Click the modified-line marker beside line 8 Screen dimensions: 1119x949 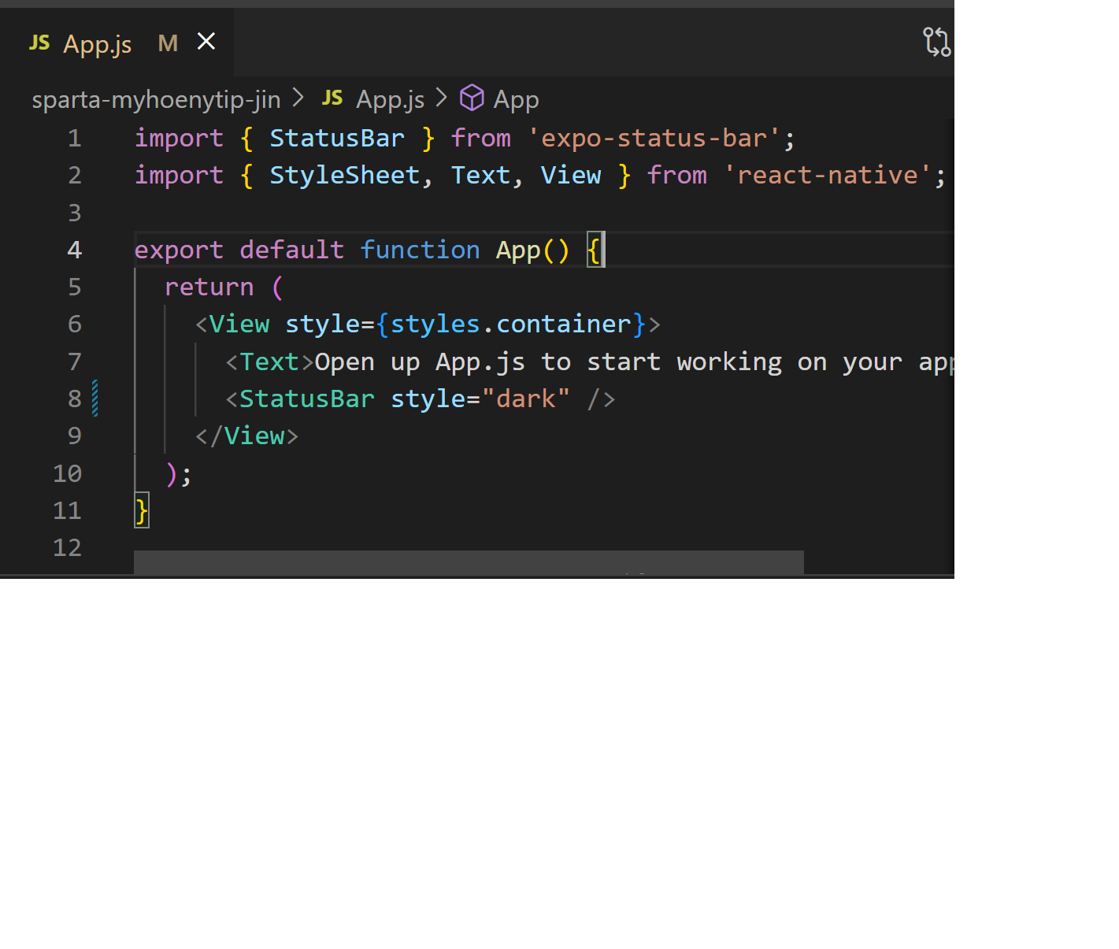click(x=95, y=399)
